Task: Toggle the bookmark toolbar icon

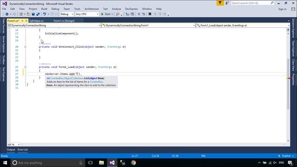Action: (150, 14)
